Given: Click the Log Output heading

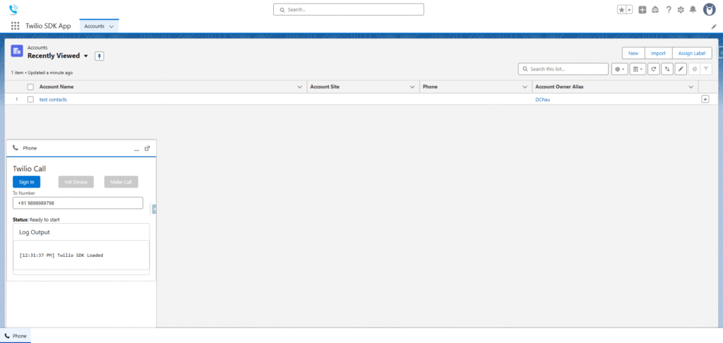Looking at the screenshot, I should pyautogui.click(x=35, y=232).
